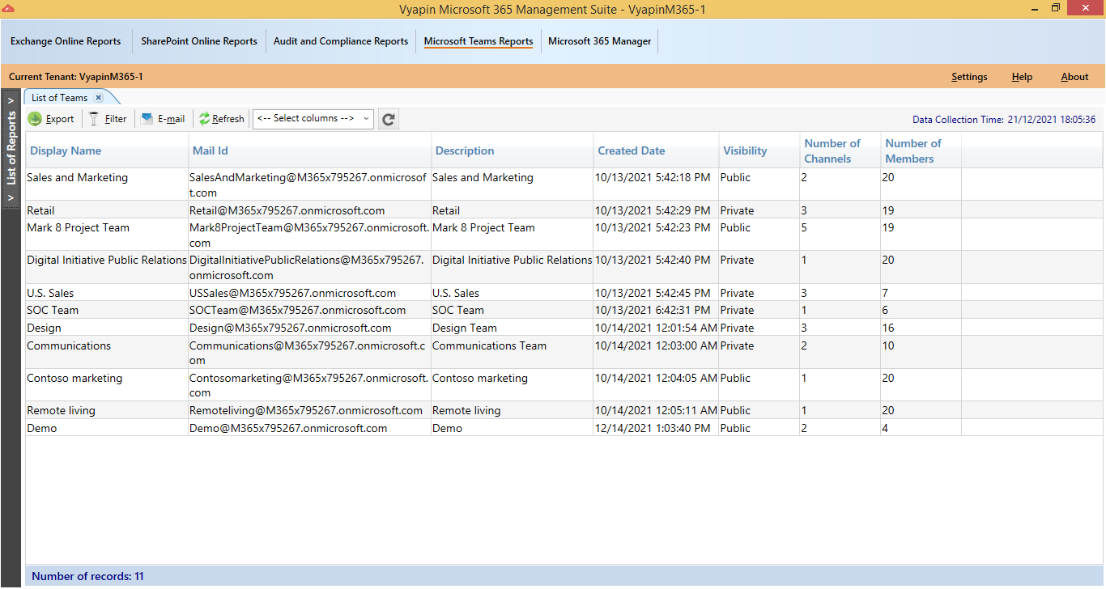Open the List of Reports side panel
Image resolution: width=1106 pixels, height=589 pixels.
[11, 149]
